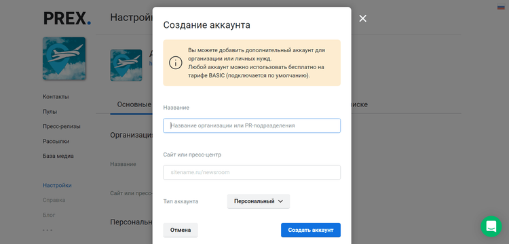Open Блог link in the sidebar
Image resolution: width=509 pixels, height=244 pixels.
pos(49,215)
